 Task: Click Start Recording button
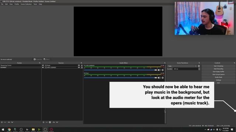(218, 69)
